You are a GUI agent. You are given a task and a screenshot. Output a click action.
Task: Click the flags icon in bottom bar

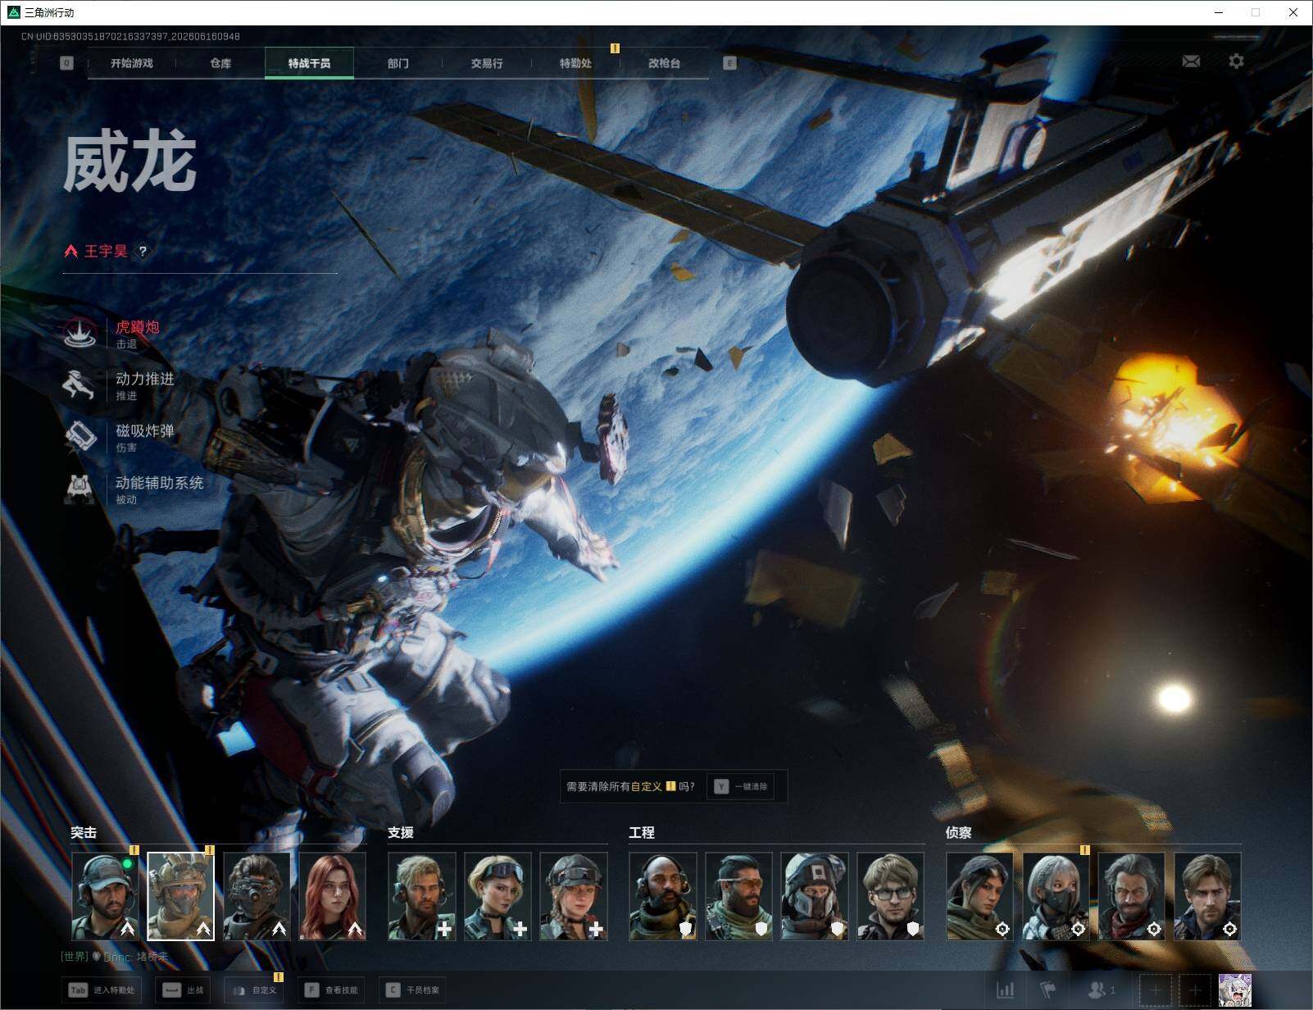1047,990
